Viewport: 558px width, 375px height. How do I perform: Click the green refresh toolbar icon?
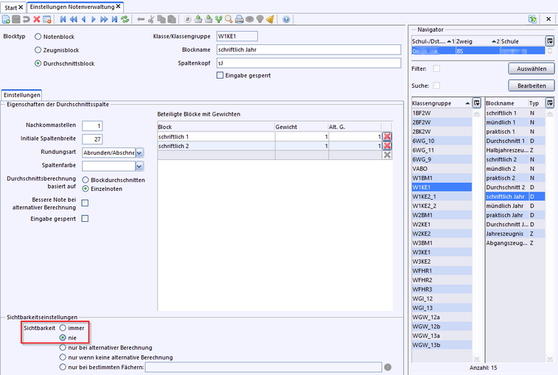coord(123,19)
